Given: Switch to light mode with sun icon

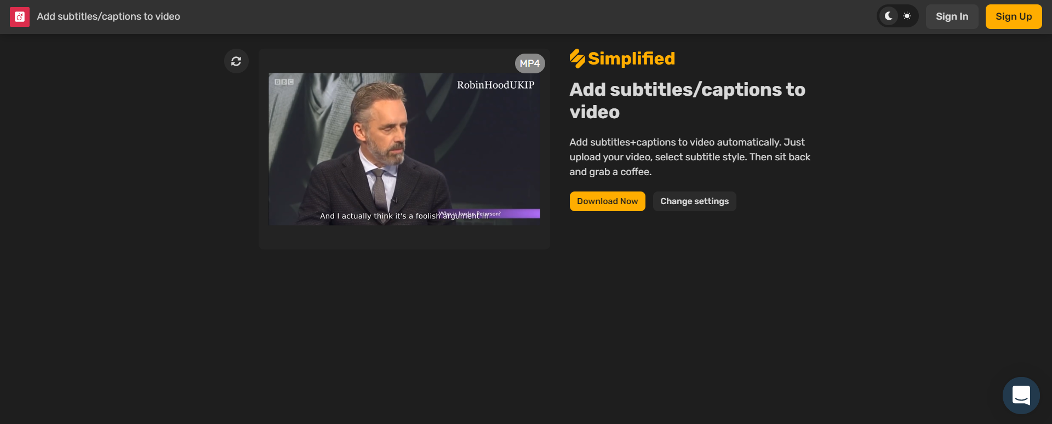Looking at the screenshot, I should [x=907, y=16].
